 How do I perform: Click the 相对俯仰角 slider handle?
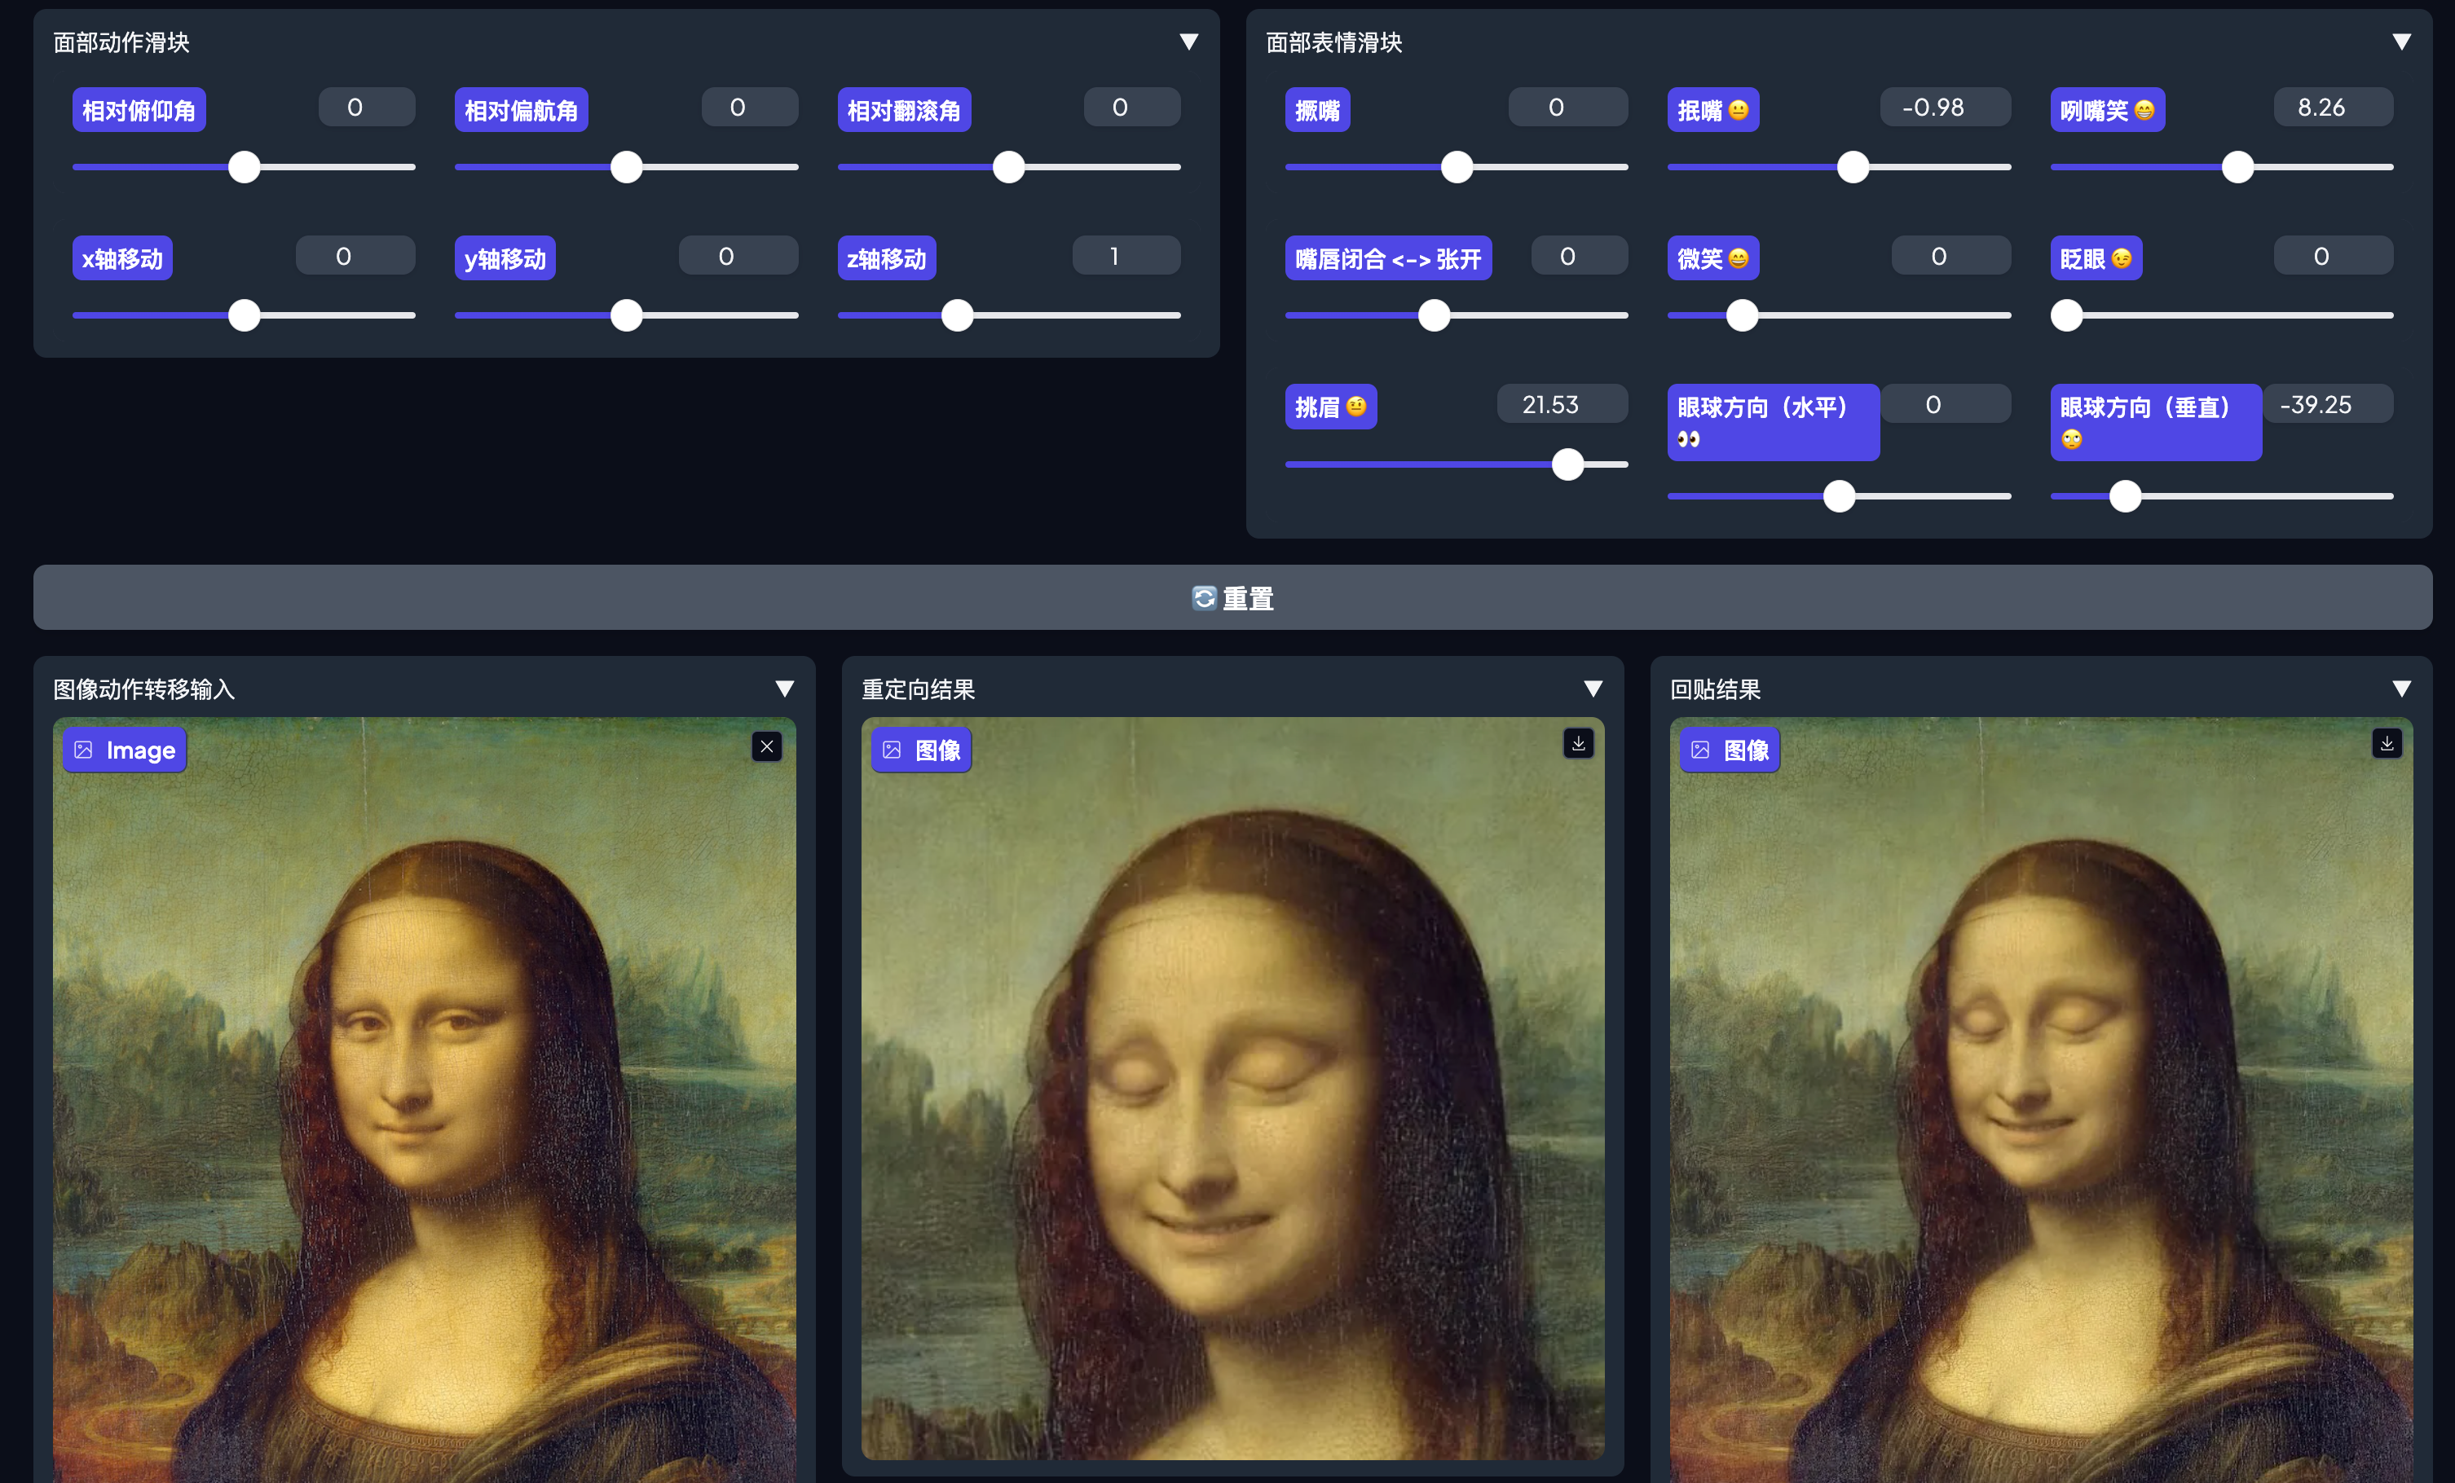point(244,166)
